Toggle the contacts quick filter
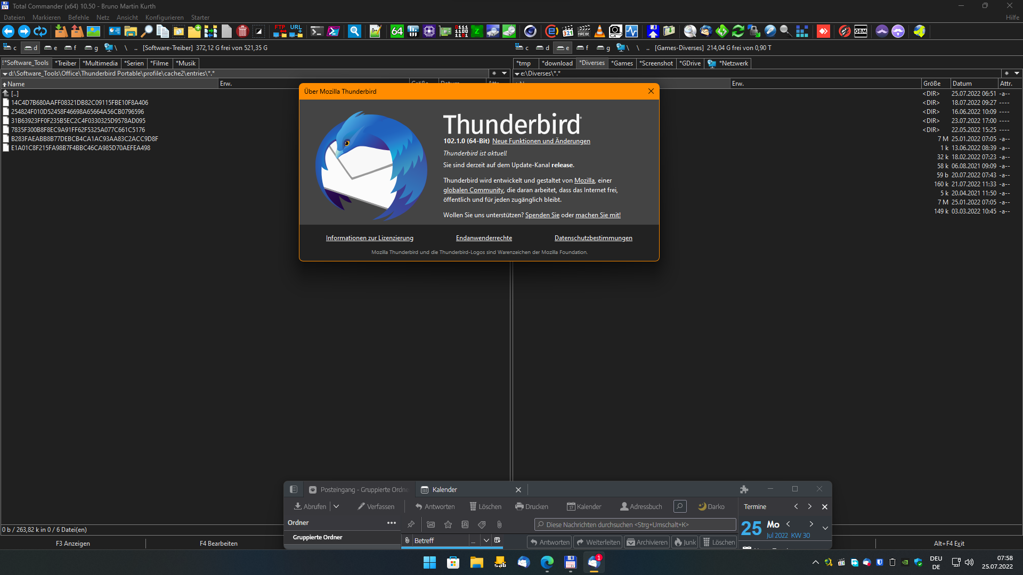 click(x=465, y=524)
